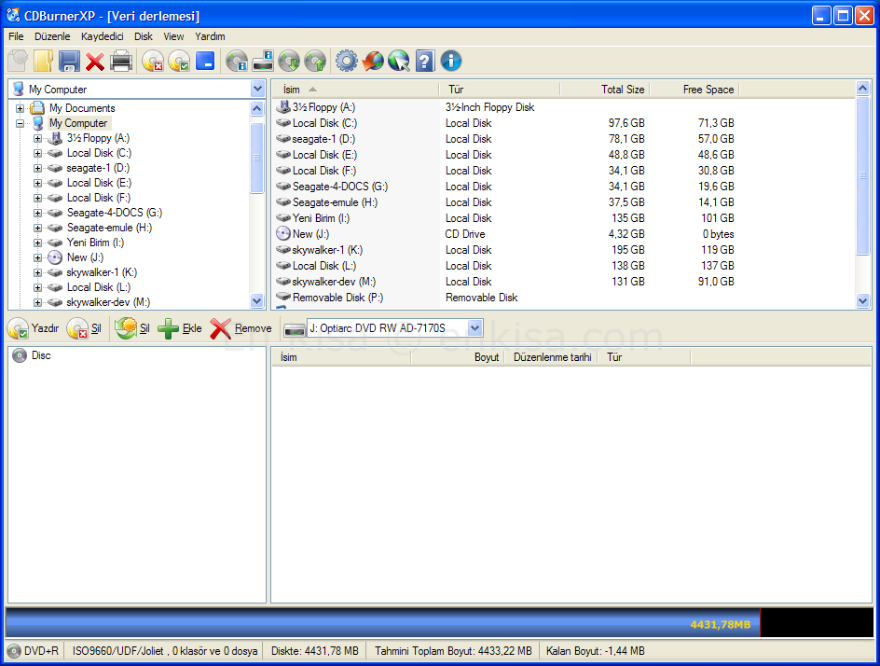Click the drive icon beside the recorder dropdown
This screenshot has height=666, width=880.
click(294, 329)
